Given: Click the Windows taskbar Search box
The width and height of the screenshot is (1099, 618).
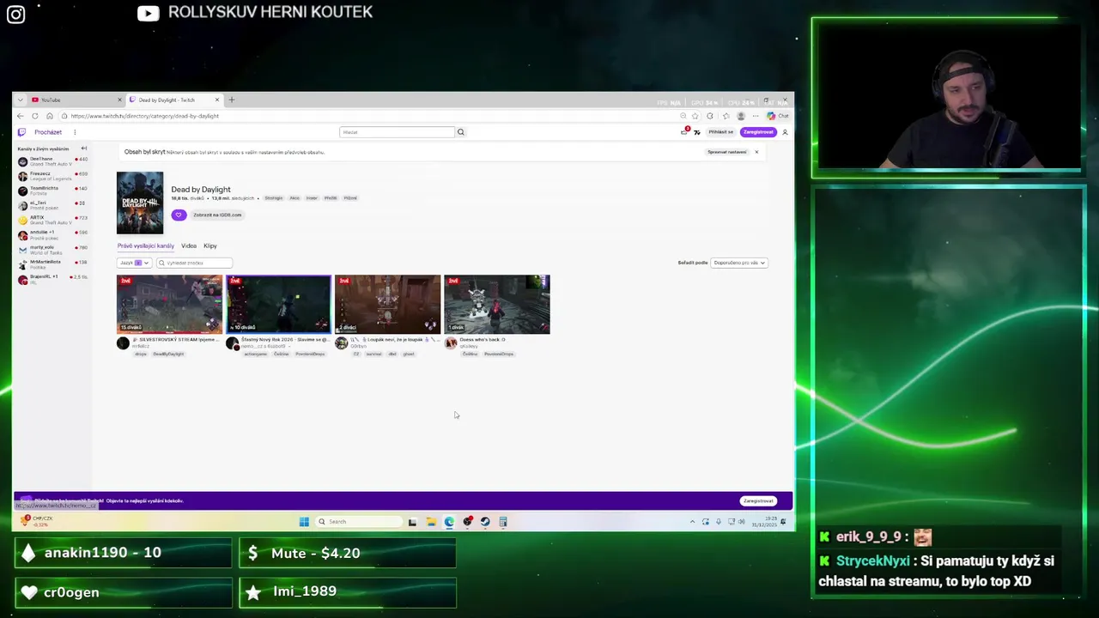Looking at the screenshot, I should pos(359,522).
